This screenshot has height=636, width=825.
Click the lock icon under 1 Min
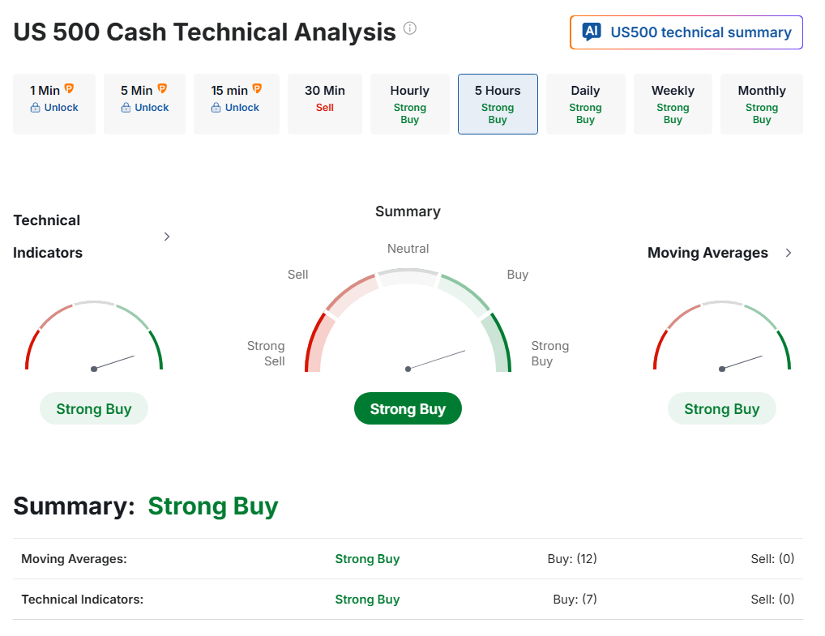coord(35,108)
